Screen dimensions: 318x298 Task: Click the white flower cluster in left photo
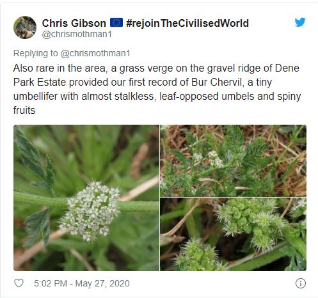click(91, 211)
